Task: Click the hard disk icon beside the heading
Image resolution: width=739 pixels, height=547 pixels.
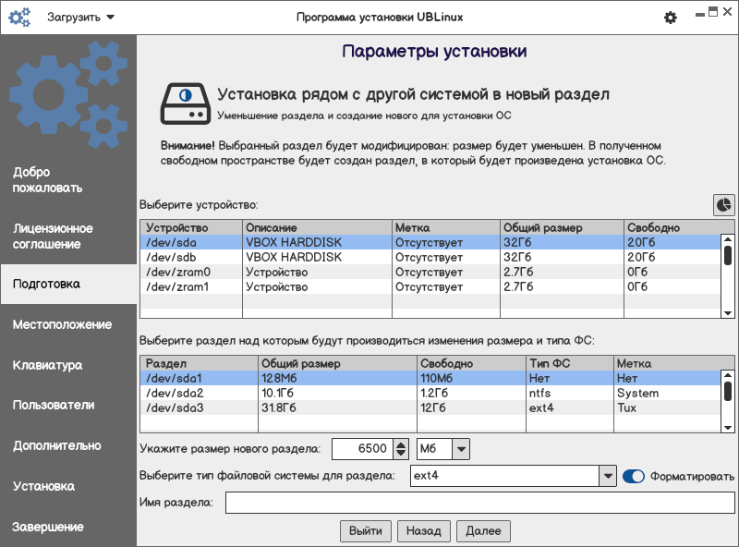Action: point(185,103)
